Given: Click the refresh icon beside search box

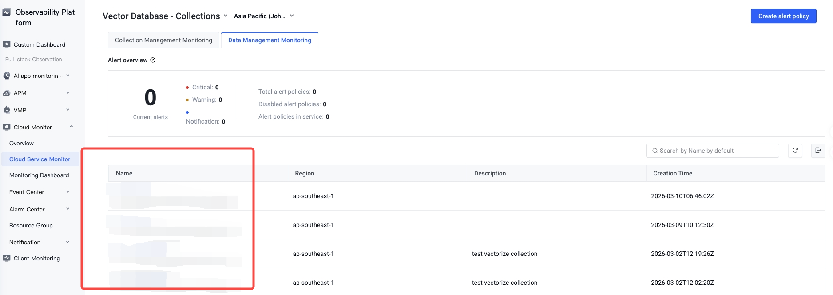Looking at the screenshot, I should (795, 151).
